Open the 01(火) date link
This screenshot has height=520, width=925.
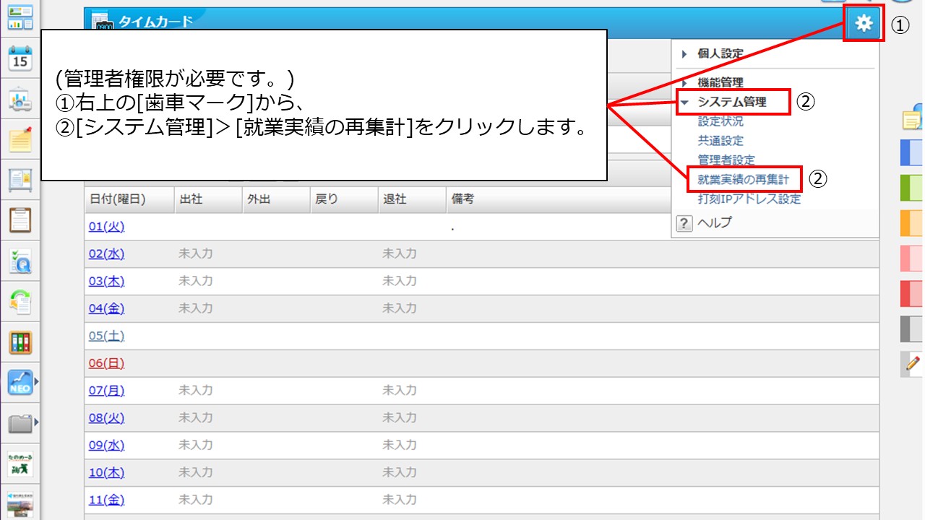(106, 227)
